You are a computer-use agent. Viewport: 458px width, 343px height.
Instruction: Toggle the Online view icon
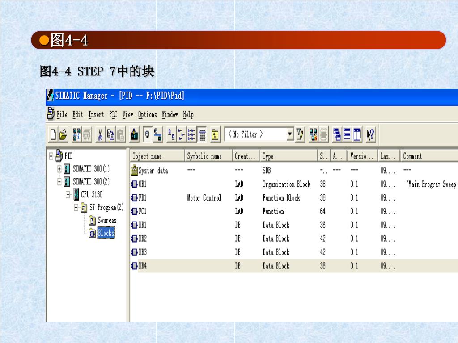pyautogui.click(x=158, y=135)
